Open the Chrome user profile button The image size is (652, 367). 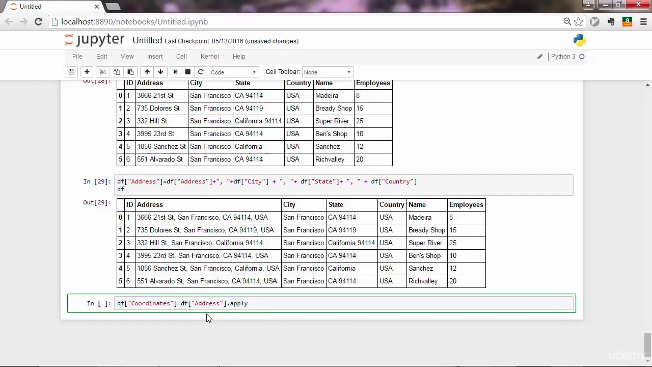(588, 5)
